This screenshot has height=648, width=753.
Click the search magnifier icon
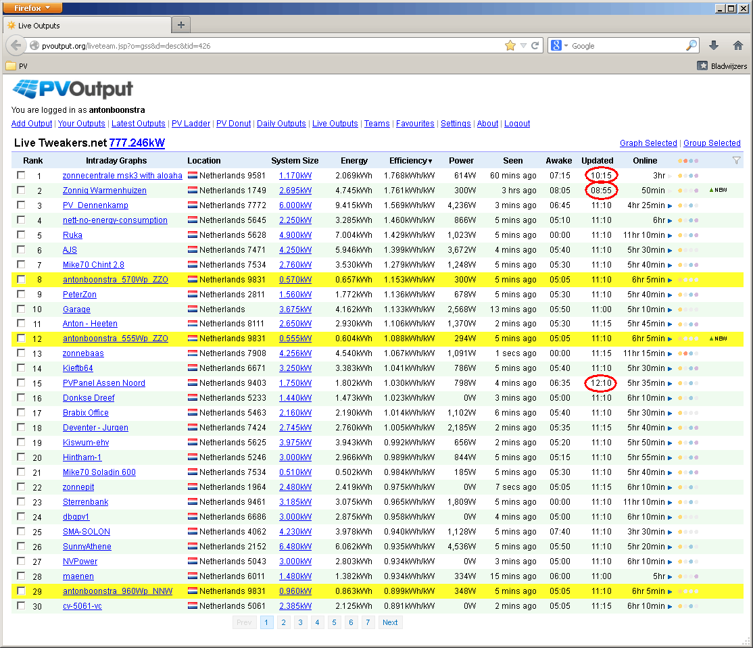[x=691, y=45]
